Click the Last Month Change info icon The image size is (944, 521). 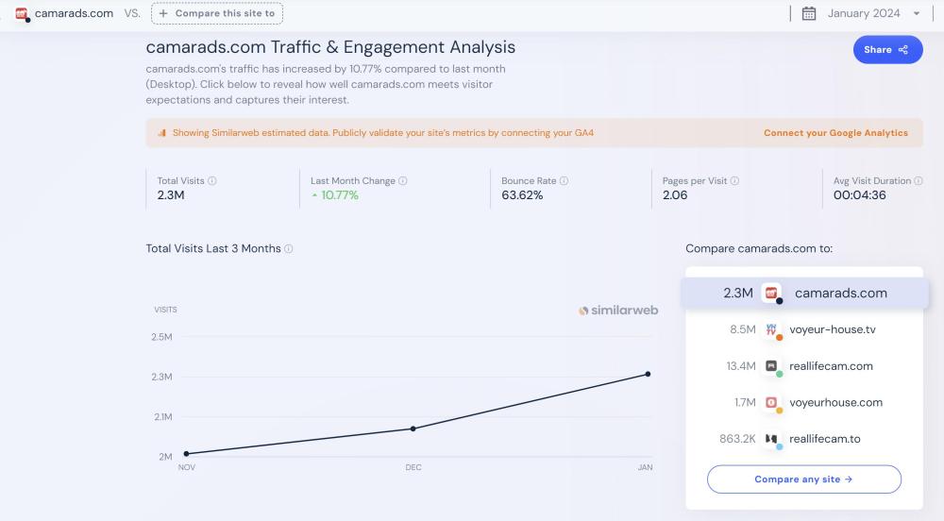coord(403,181)
